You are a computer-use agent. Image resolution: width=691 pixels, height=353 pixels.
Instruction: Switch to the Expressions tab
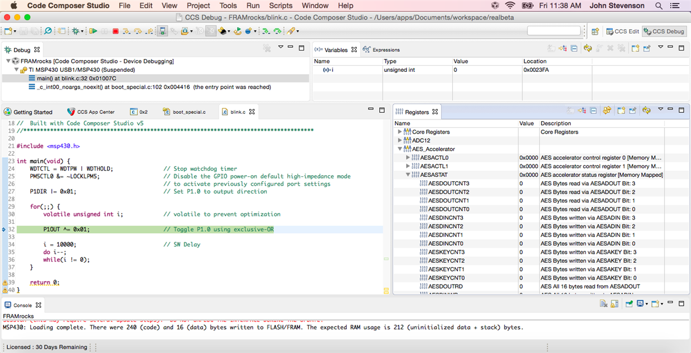point(381,50)
